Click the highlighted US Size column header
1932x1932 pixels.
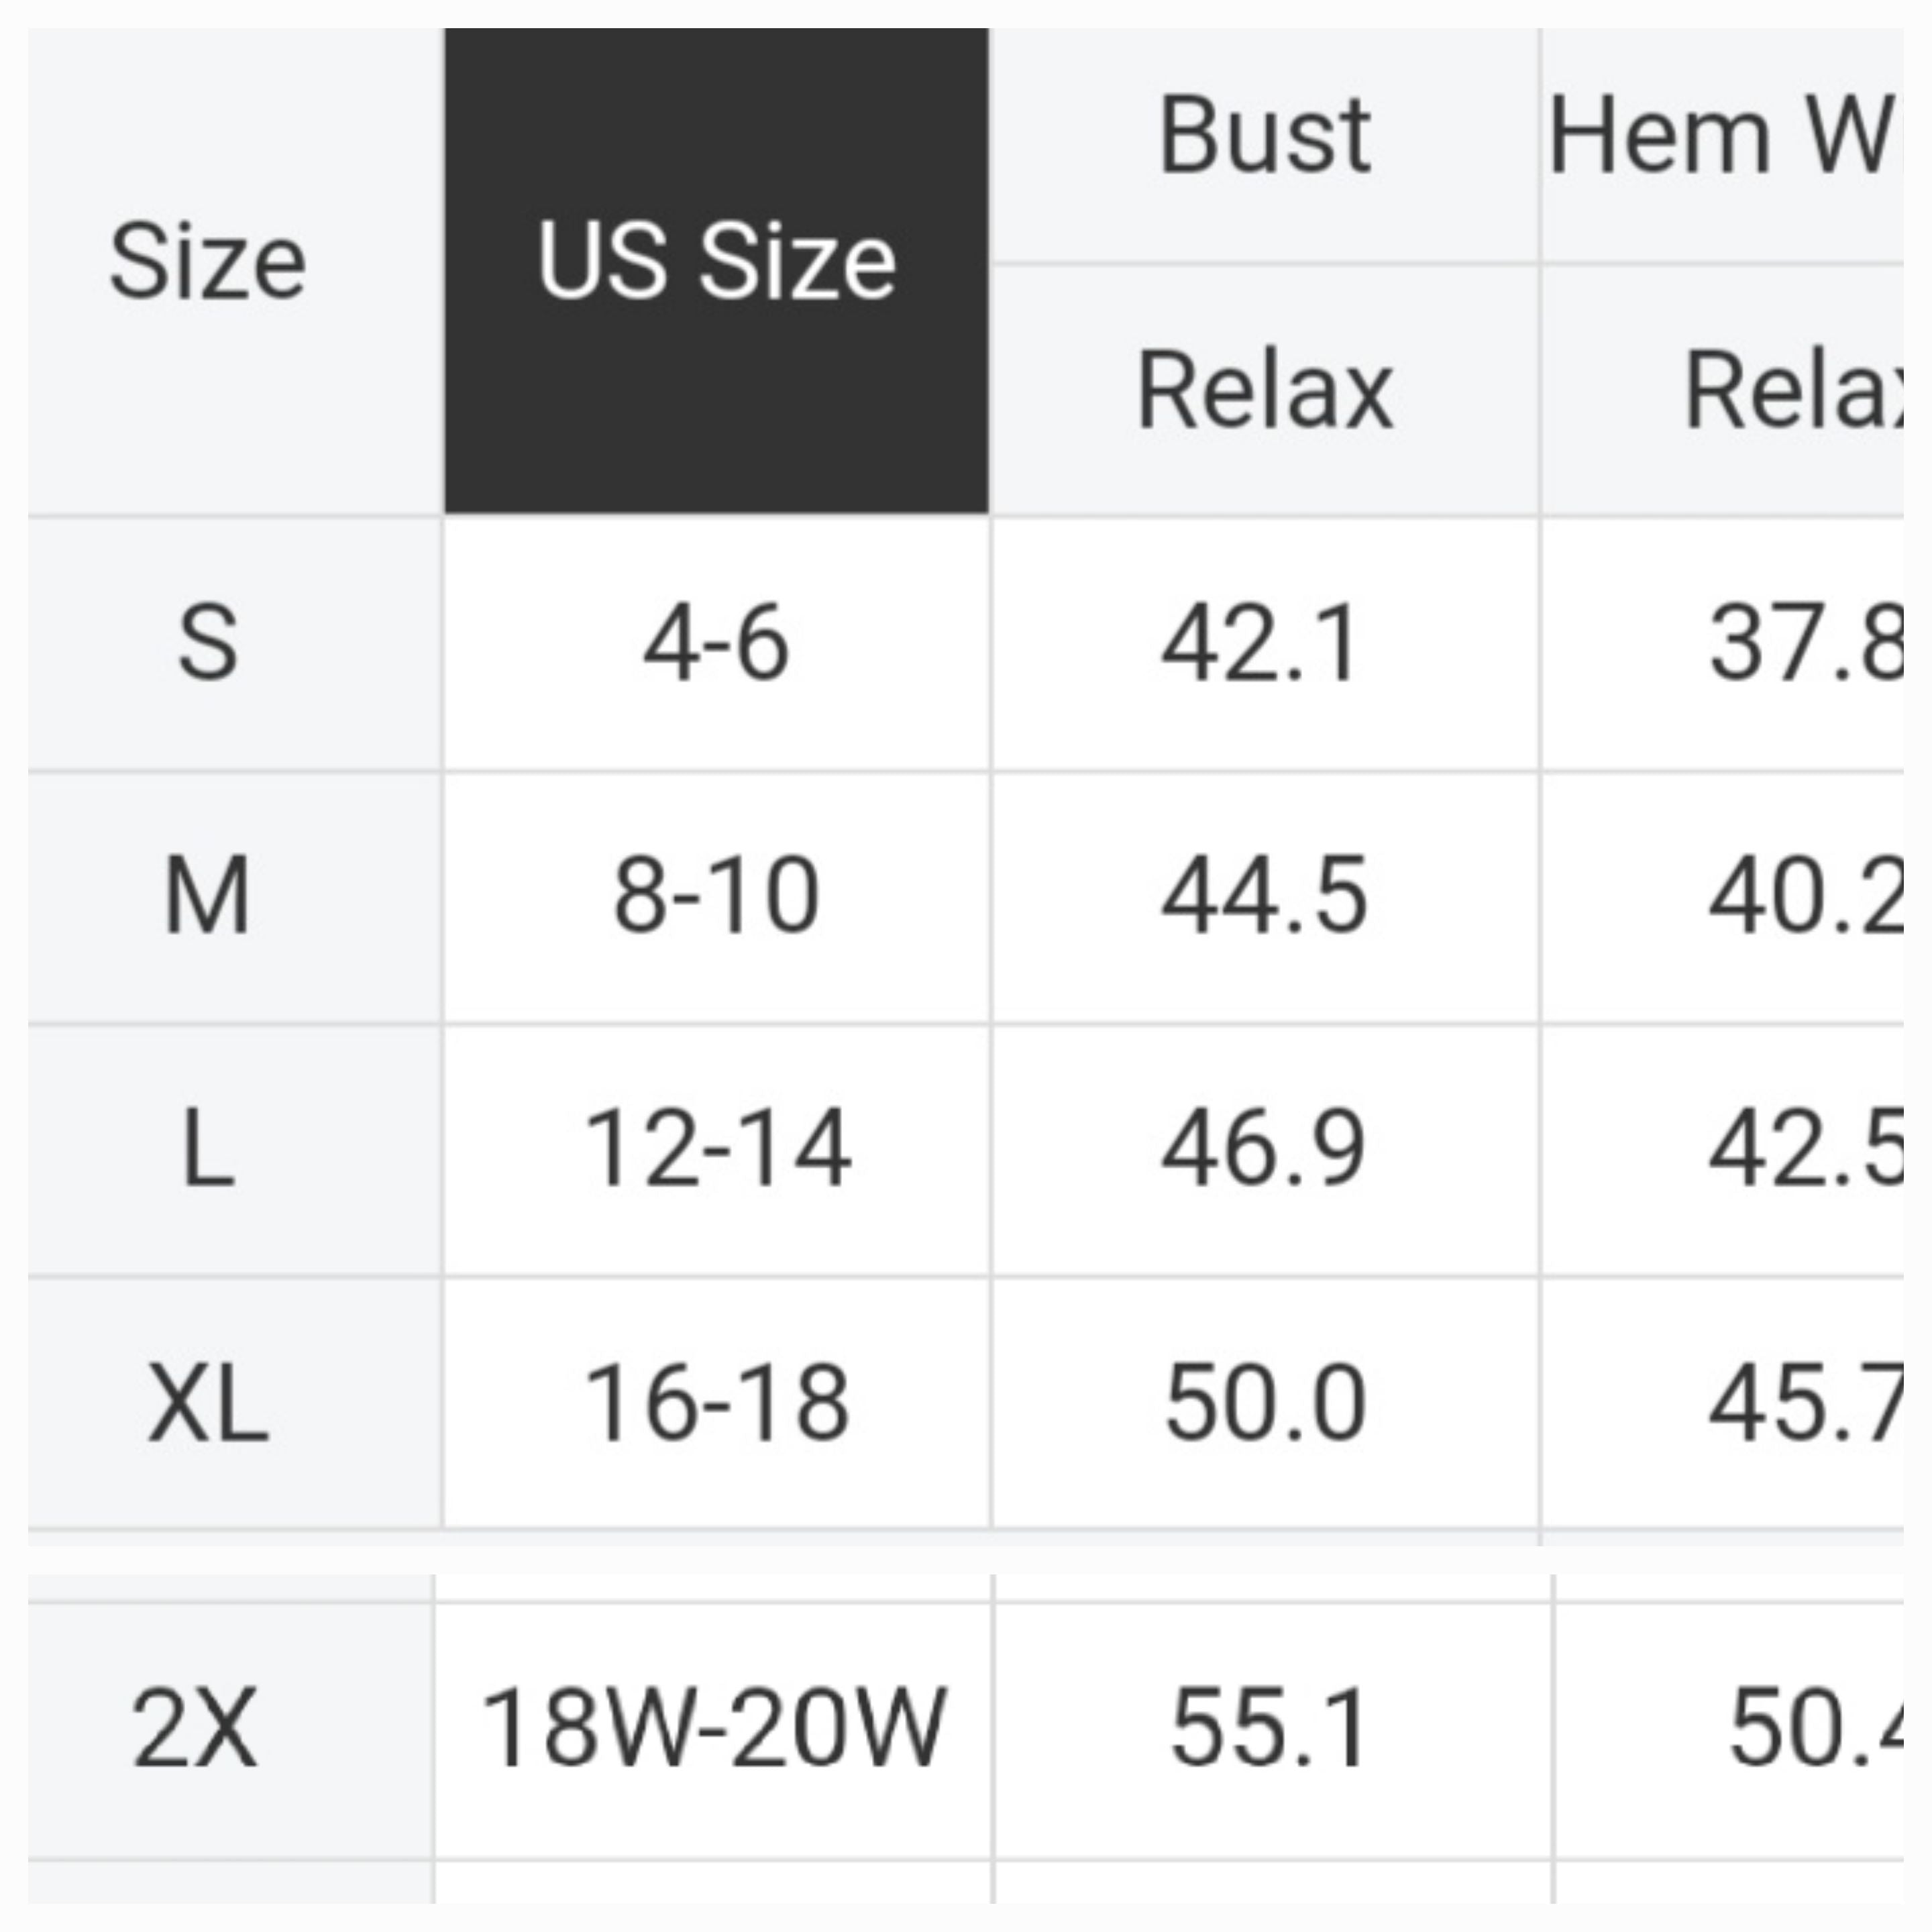click(x=716, y=262)
